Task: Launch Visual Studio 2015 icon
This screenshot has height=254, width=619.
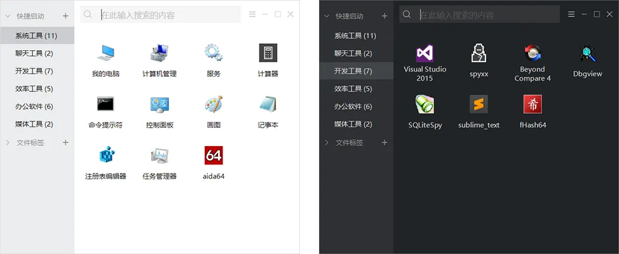Action: pos(425,53)
